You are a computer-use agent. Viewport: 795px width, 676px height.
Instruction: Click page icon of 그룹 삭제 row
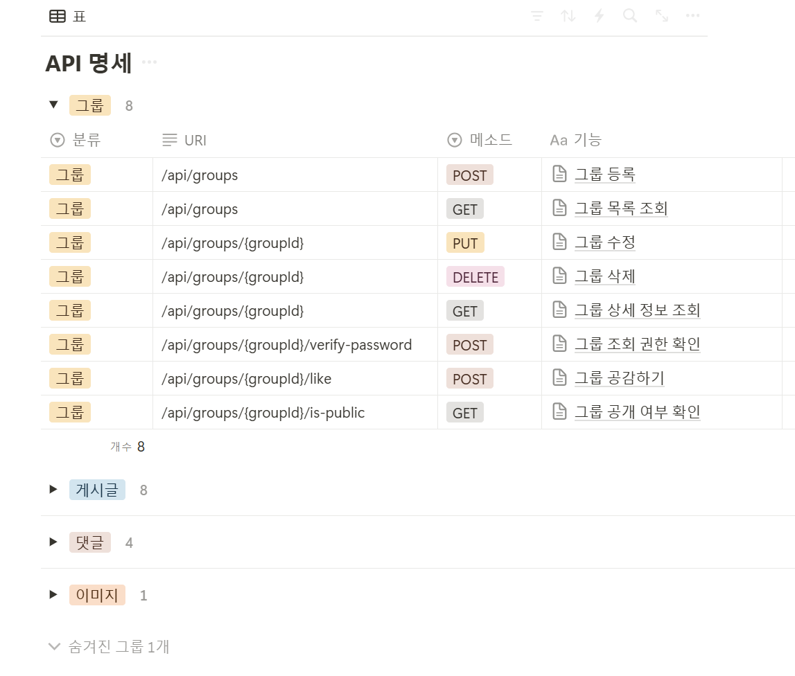click(559, 276)
